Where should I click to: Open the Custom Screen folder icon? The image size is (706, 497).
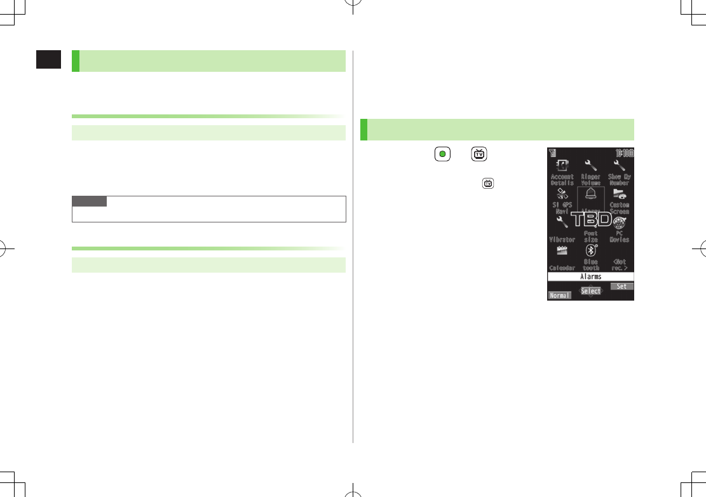pyautogui.click(x=619, y=194)
